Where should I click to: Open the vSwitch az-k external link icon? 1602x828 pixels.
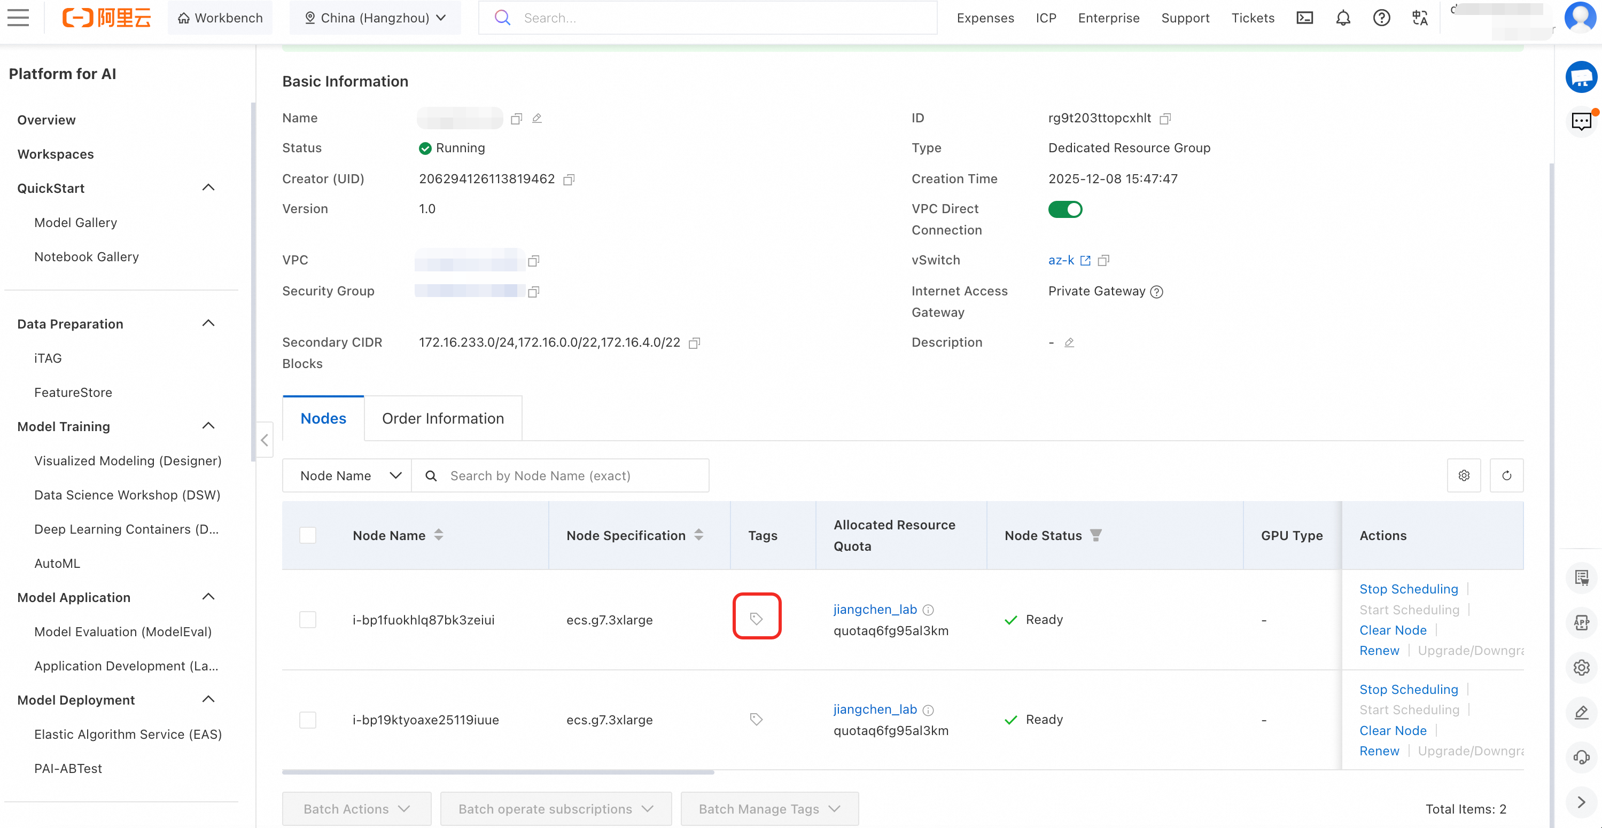[1085, 261]
